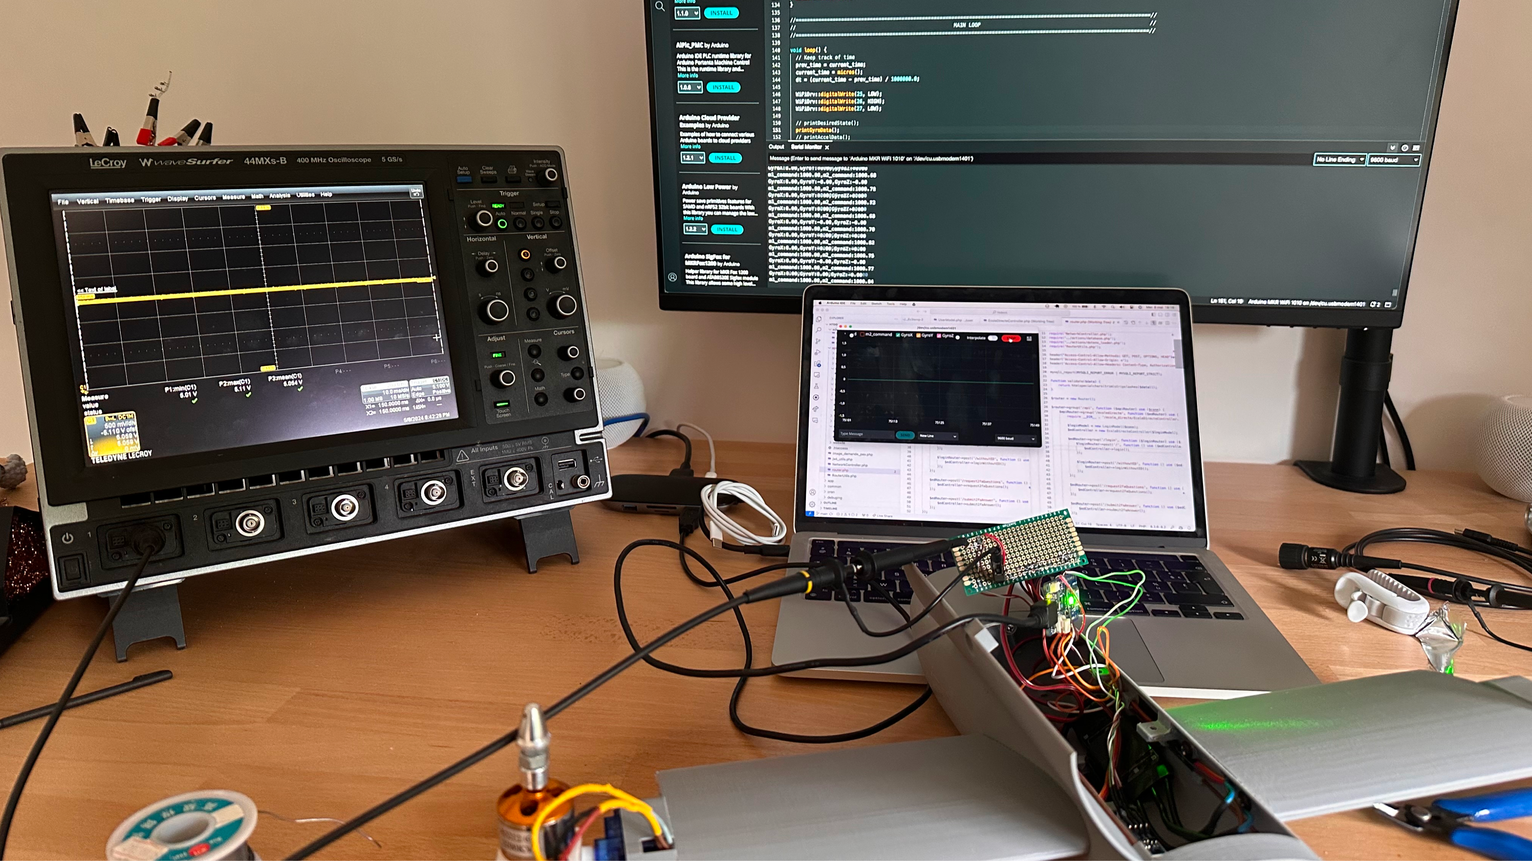Click the Manage gear icon in laptop VS Code
Screen dimensions: 1532x861
[x=812, y=504]
